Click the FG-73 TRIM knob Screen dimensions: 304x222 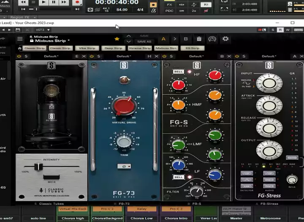124,142
